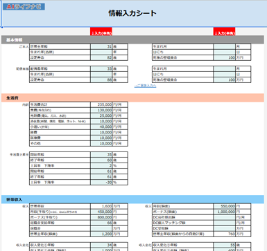Select the 小遣い cell showing 40,000

coord(101,127)
